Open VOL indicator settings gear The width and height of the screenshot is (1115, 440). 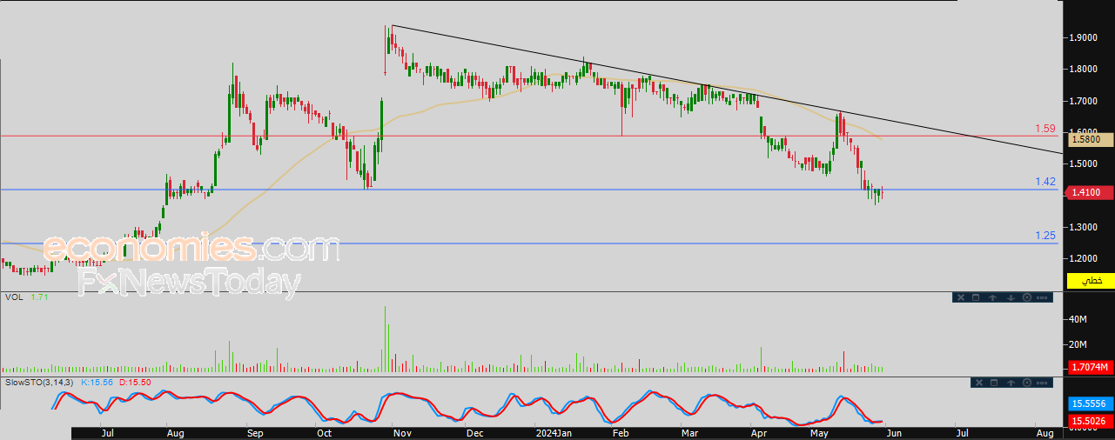(1027, 297)
